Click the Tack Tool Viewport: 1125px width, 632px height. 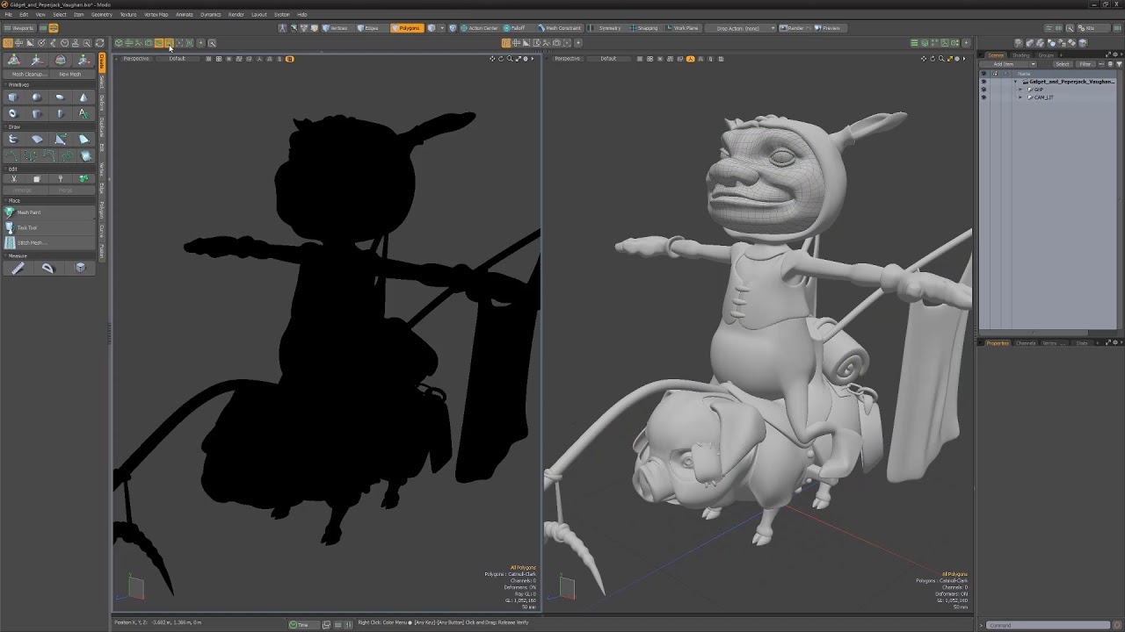(50, 227)
